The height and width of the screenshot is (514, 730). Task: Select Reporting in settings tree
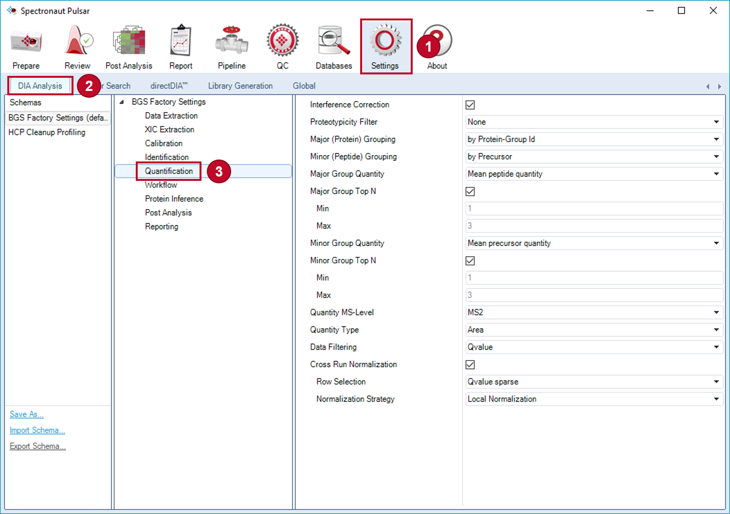(162, 227)
